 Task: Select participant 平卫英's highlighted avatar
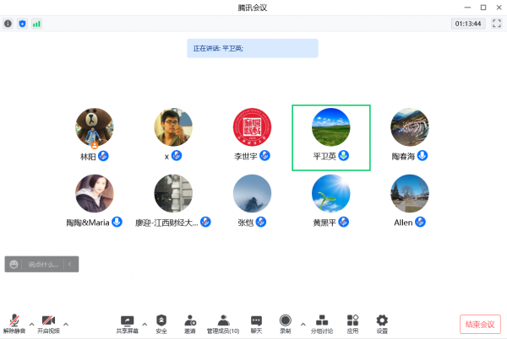pos(331,127)
